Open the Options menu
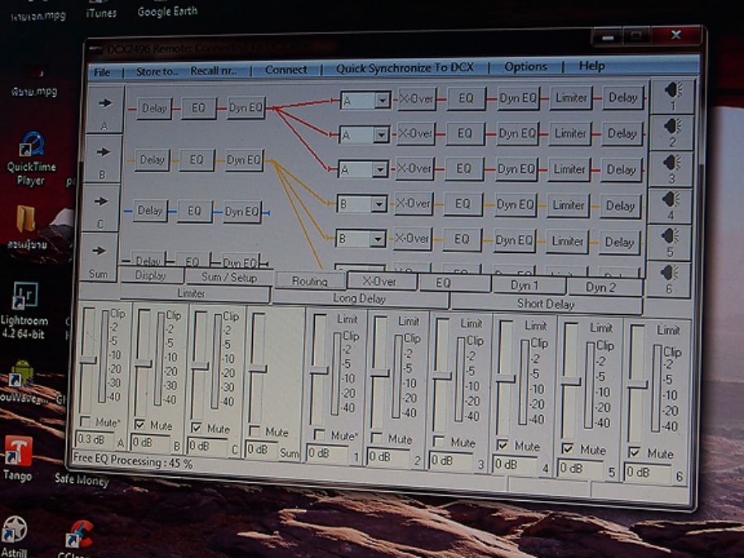This screenshot has height=558, width=744. pos(526,67)
